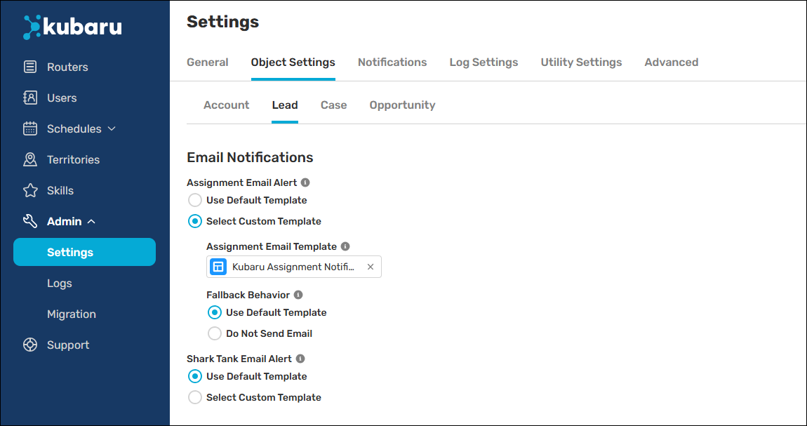The width and height of the screenshot is (807, 426).
Task: Click the Support lifebuoy icon
Action: tap(30, 345)
